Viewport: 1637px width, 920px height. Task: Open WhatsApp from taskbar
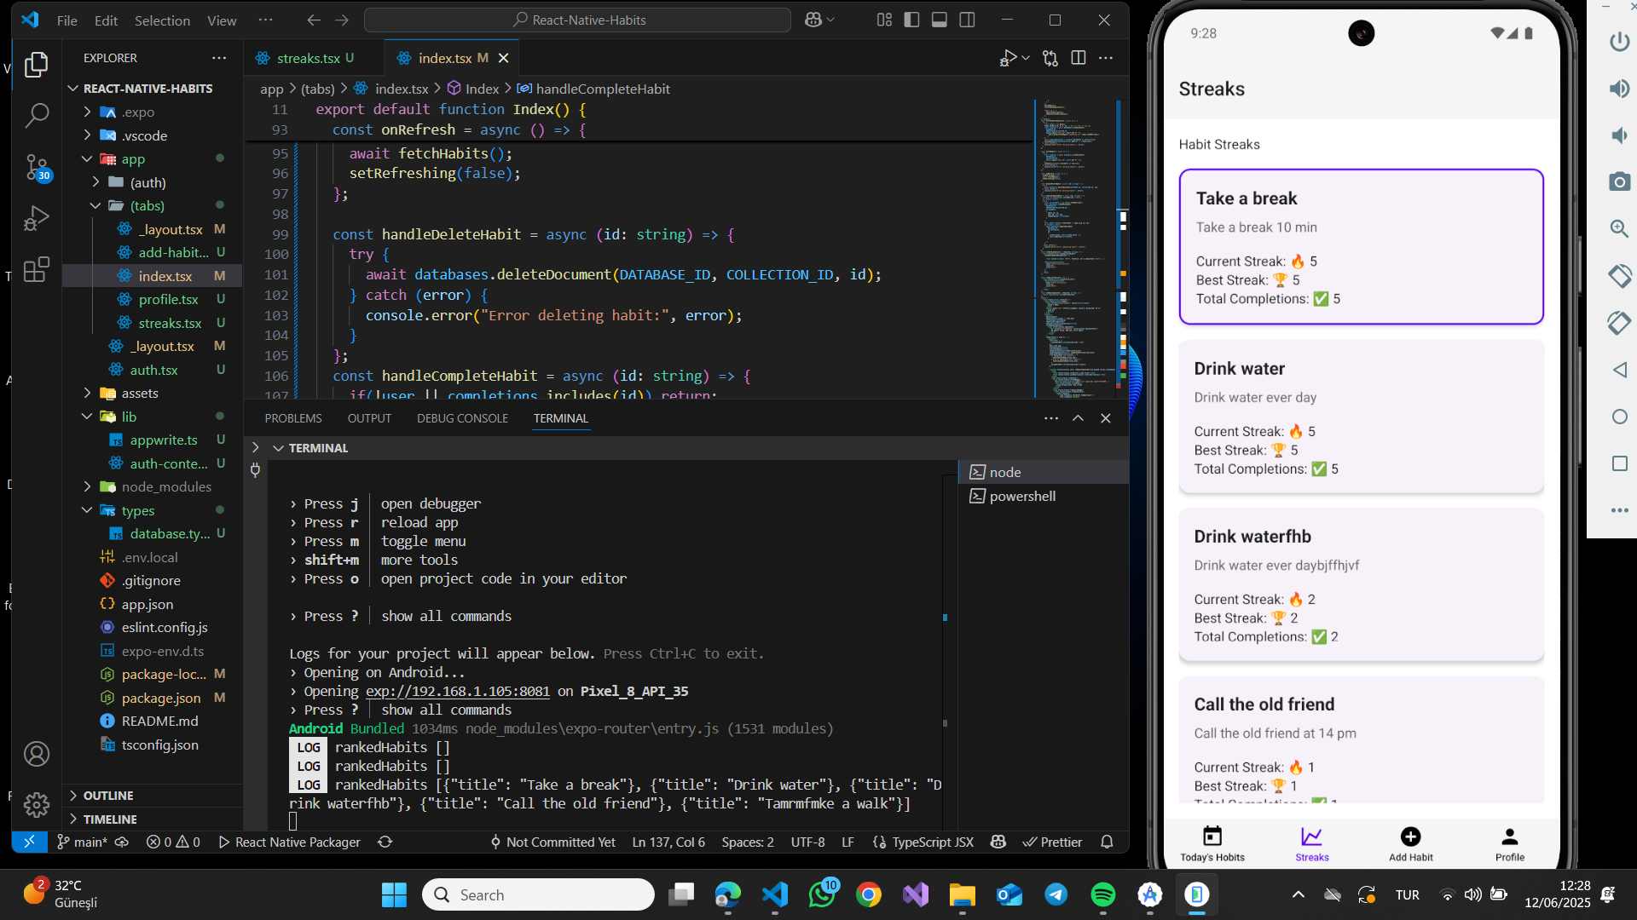(x=823, y=894)
